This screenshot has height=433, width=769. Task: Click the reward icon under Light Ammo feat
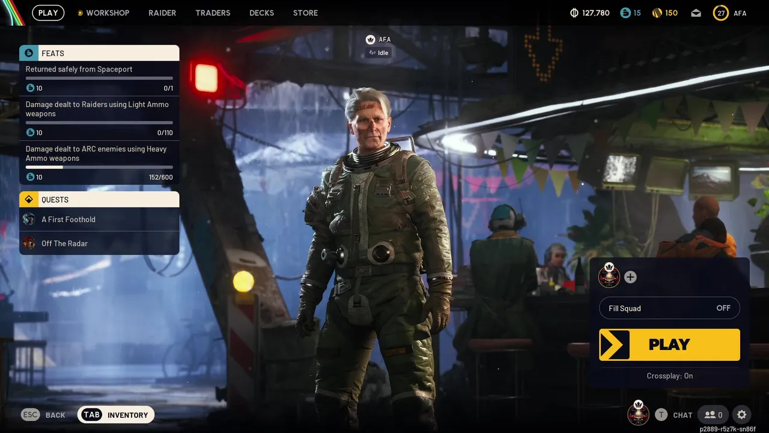pos(30,132)
